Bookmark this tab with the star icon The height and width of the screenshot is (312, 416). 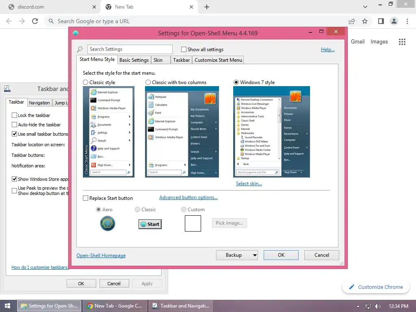(x=365, y=21)
